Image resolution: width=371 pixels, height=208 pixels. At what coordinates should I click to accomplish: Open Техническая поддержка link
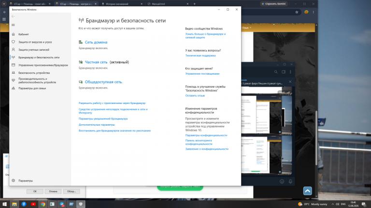pos(200,56)
